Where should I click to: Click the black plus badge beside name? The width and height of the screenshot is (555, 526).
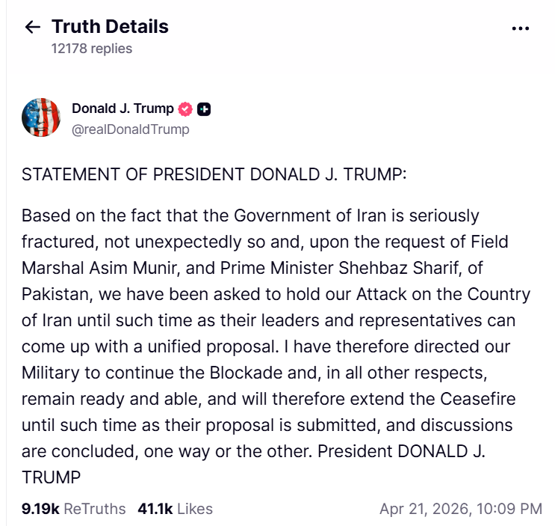click(x=204, y=108)
